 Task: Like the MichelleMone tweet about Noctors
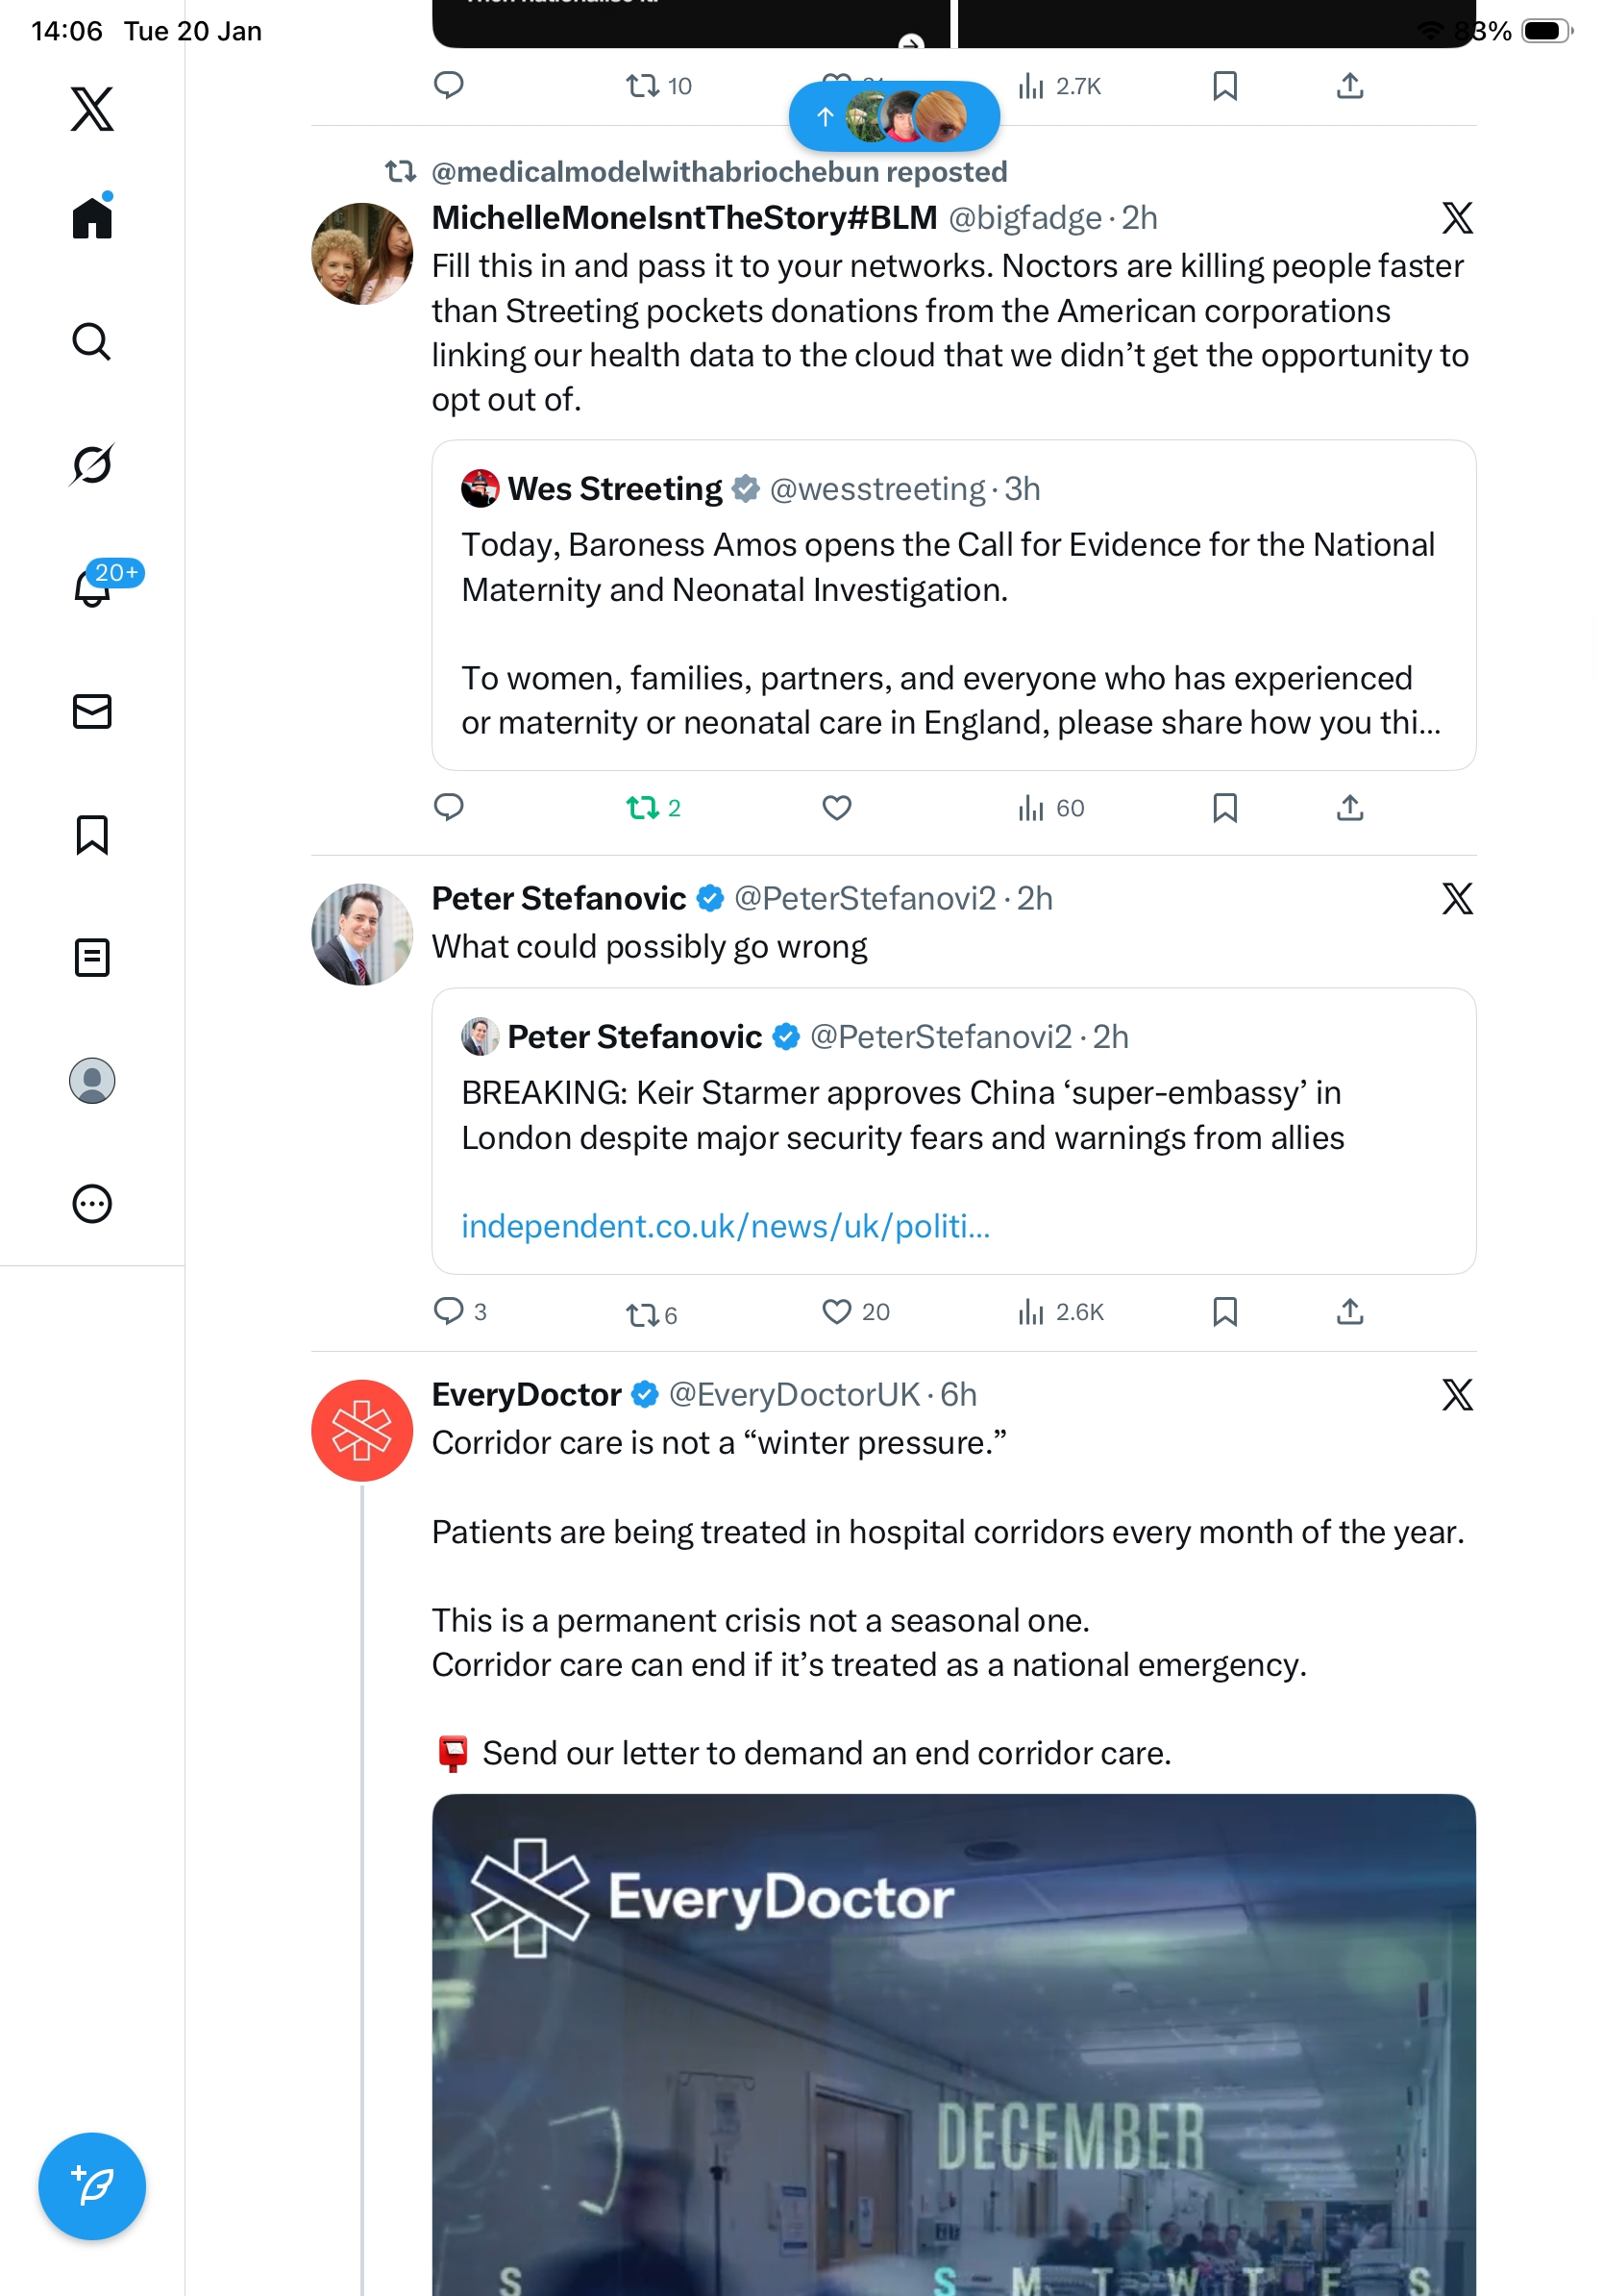(836, 807)
